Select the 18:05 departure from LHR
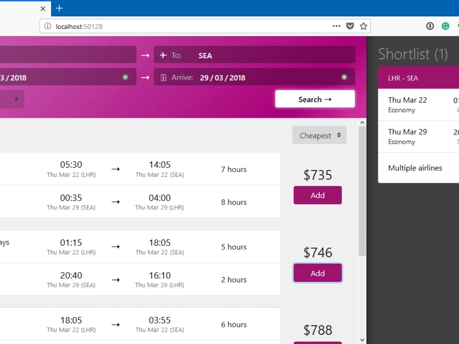The width and height of the screenshot is (459, 344). pyautogui.click(x=71, y=320)
